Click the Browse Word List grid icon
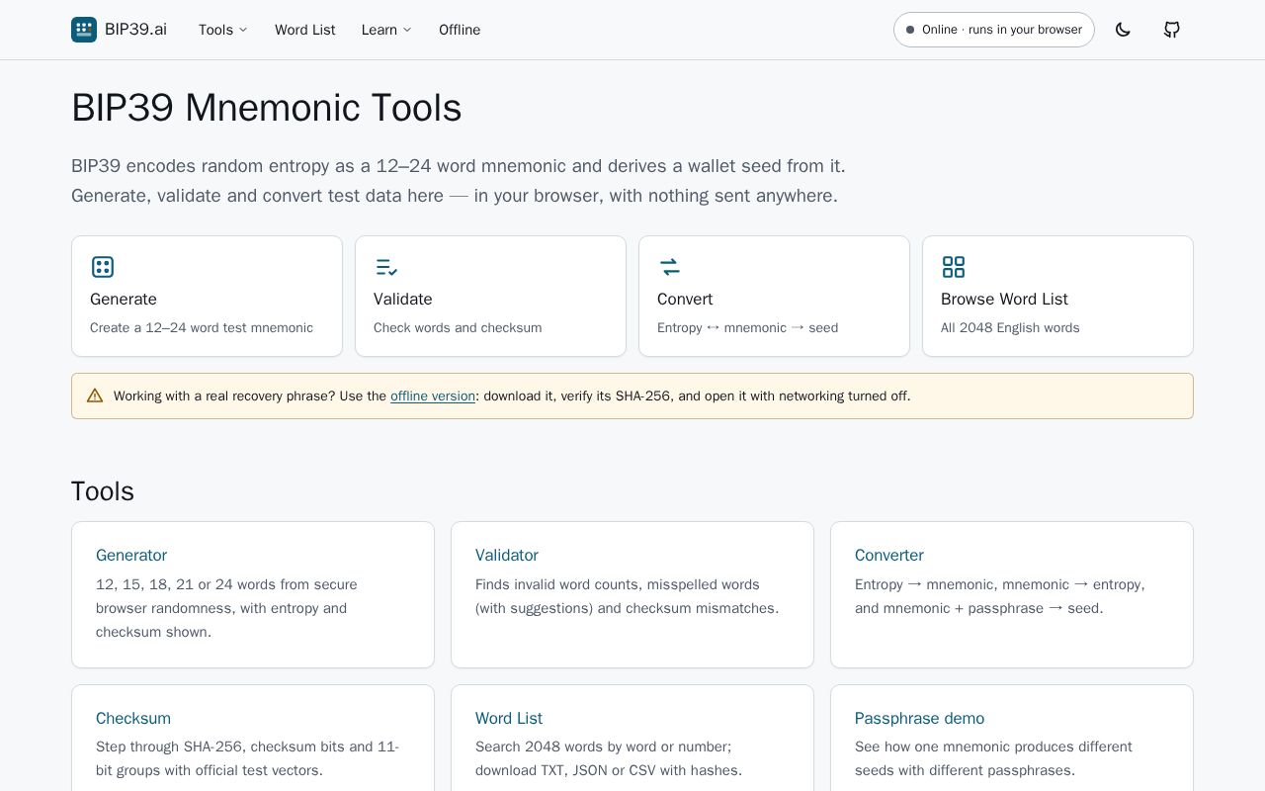 click(954, 267)
